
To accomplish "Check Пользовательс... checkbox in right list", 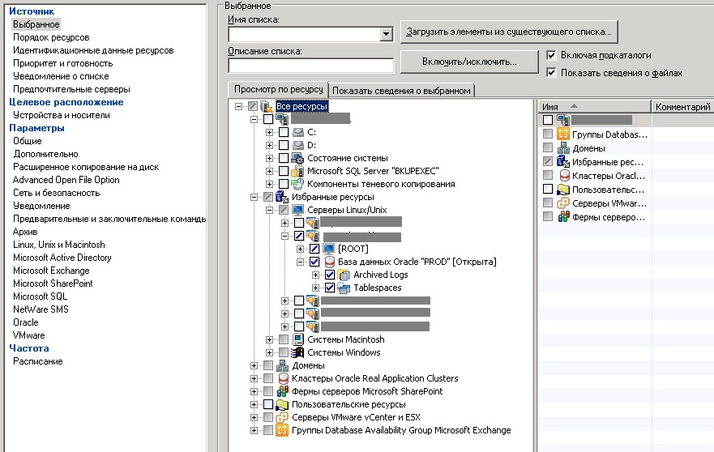I will 548,189.
